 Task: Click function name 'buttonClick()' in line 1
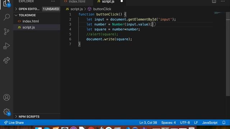[x=109, y=14]
